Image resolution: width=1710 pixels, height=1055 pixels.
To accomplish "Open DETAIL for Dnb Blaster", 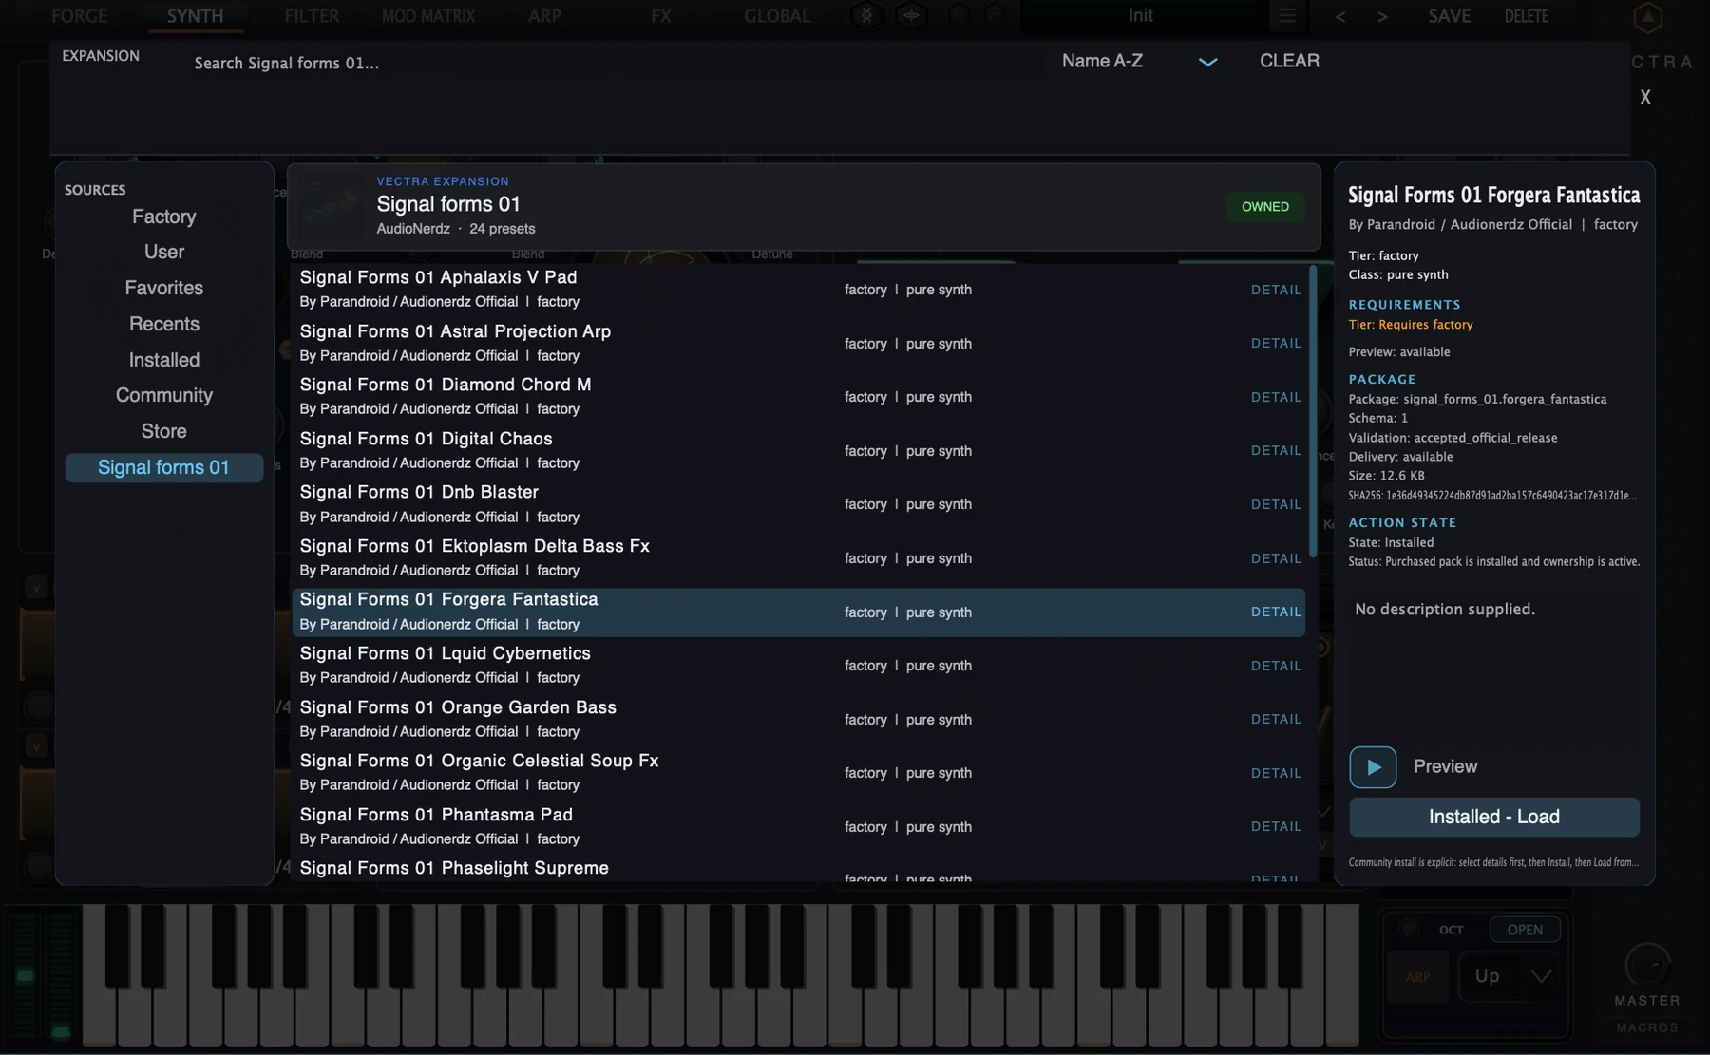I will [1276, 504].
